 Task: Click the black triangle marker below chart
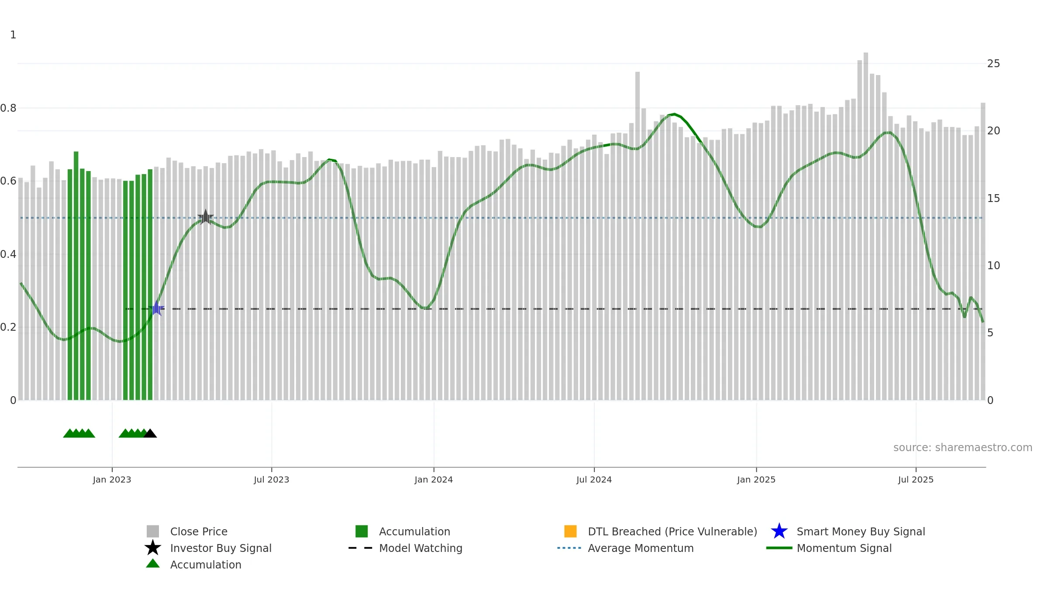coord(150,433)
